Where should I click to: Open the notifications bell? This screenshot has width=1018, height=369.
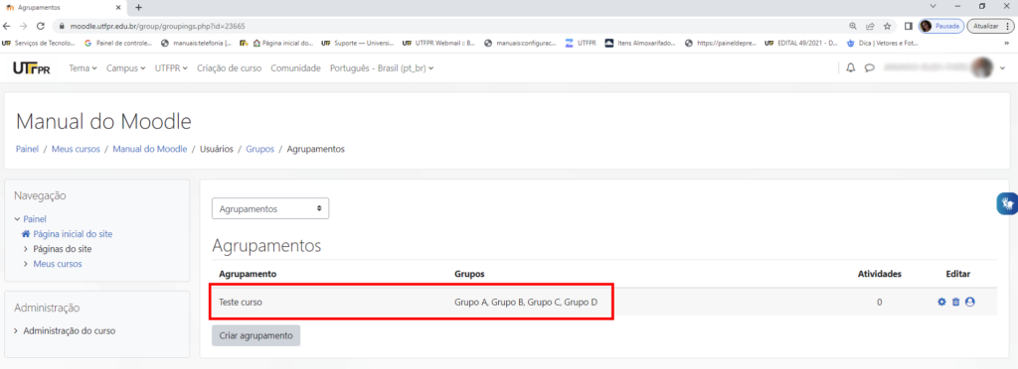[851, 68]
